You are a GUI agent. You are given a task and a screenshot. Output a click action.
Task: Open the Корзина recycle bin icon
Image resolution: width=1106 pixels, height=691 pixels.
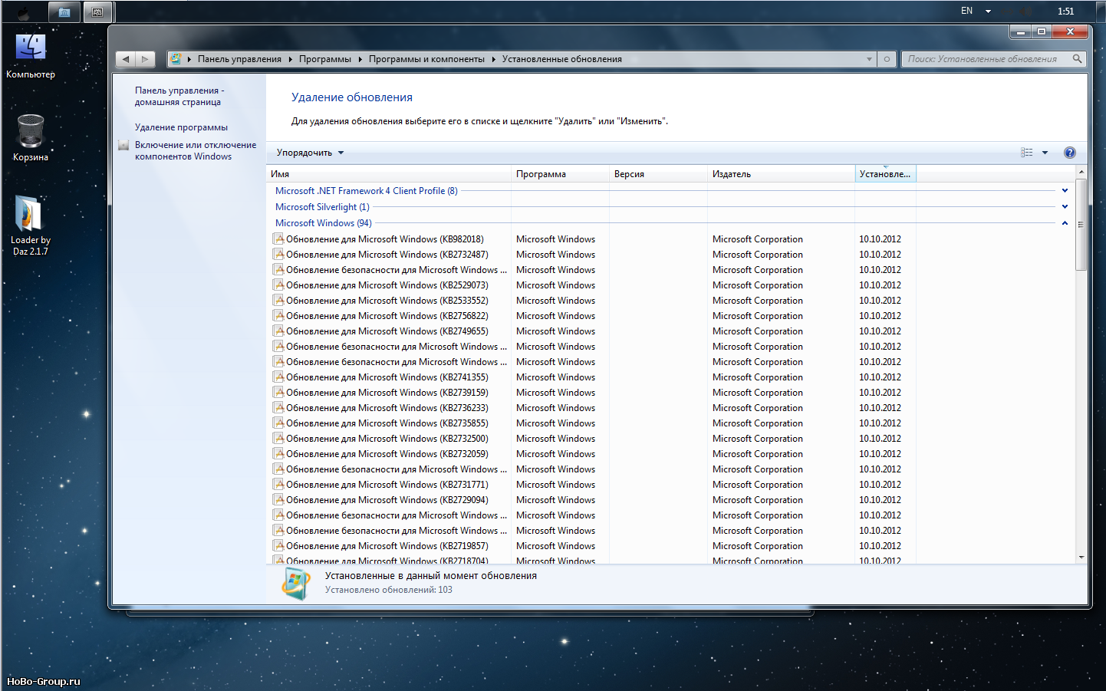(31, 138)
